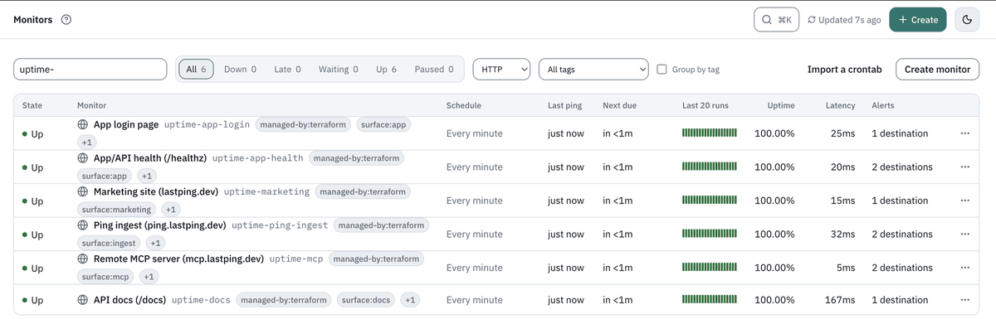996x319 pixels.
Task: Select the Waiting 0 filter tab
Action: pos(339,70)
